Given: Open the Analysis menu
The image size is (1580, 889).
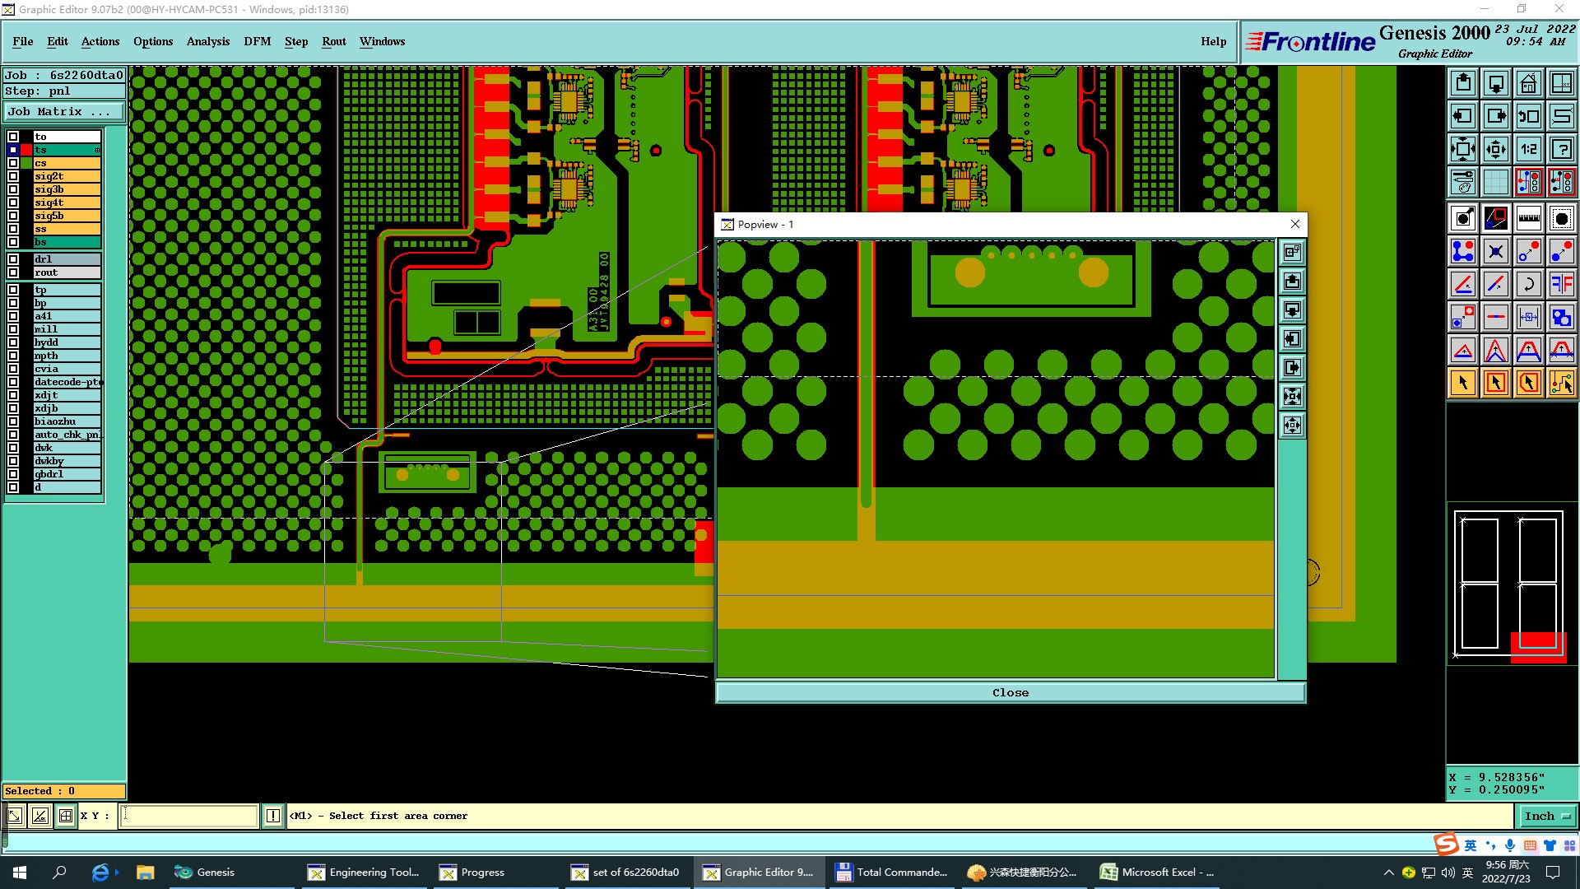Looking at the screenshot, I should (207, 41).
